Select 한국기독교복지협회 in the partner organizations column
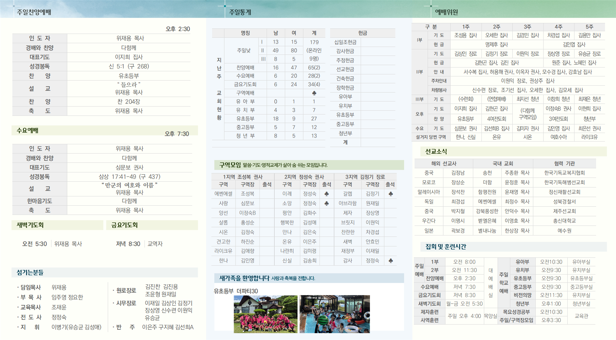 point(565,173)
